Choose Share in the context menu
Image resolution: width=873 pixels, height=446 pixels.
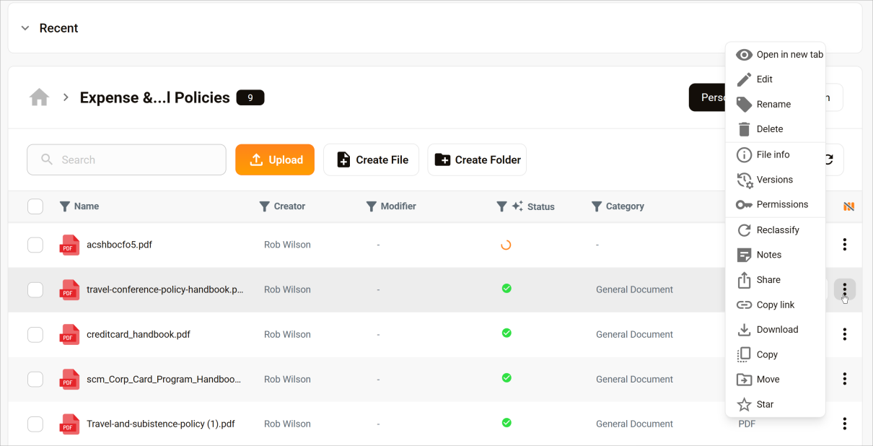pos(776,280)
